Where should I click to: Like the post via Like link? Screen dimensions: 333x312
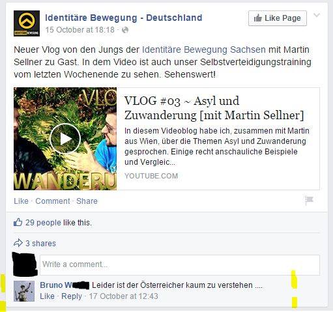point(21,201)
